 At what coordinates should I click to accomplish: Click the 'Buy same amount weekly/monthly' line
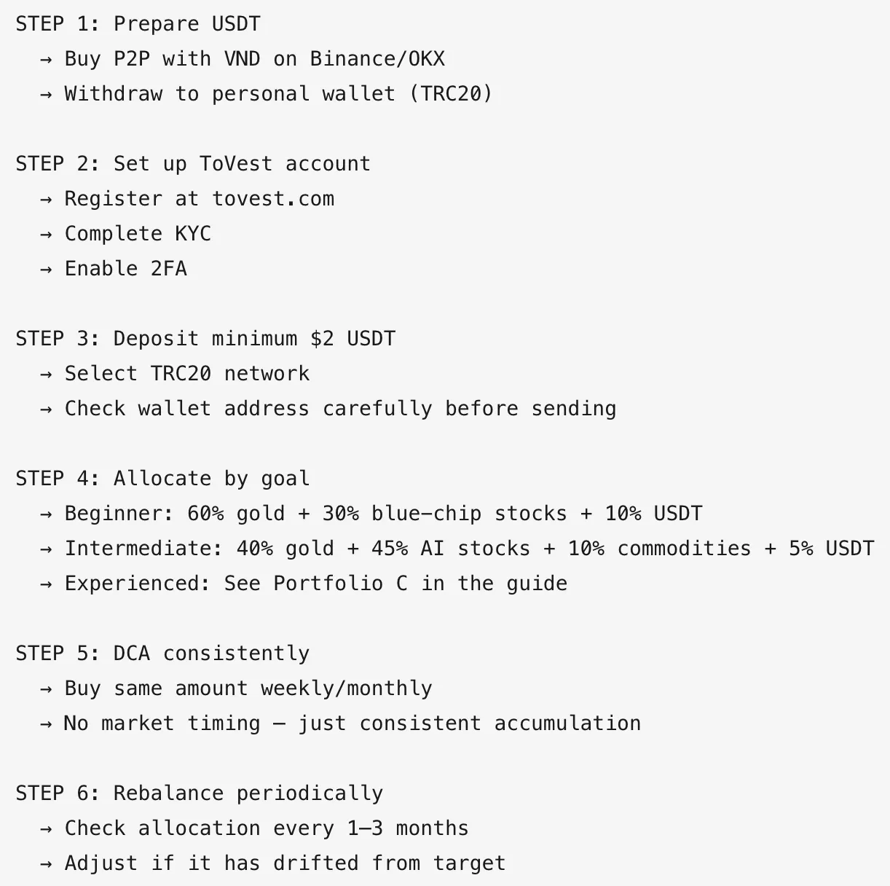[x=236, y=688]
